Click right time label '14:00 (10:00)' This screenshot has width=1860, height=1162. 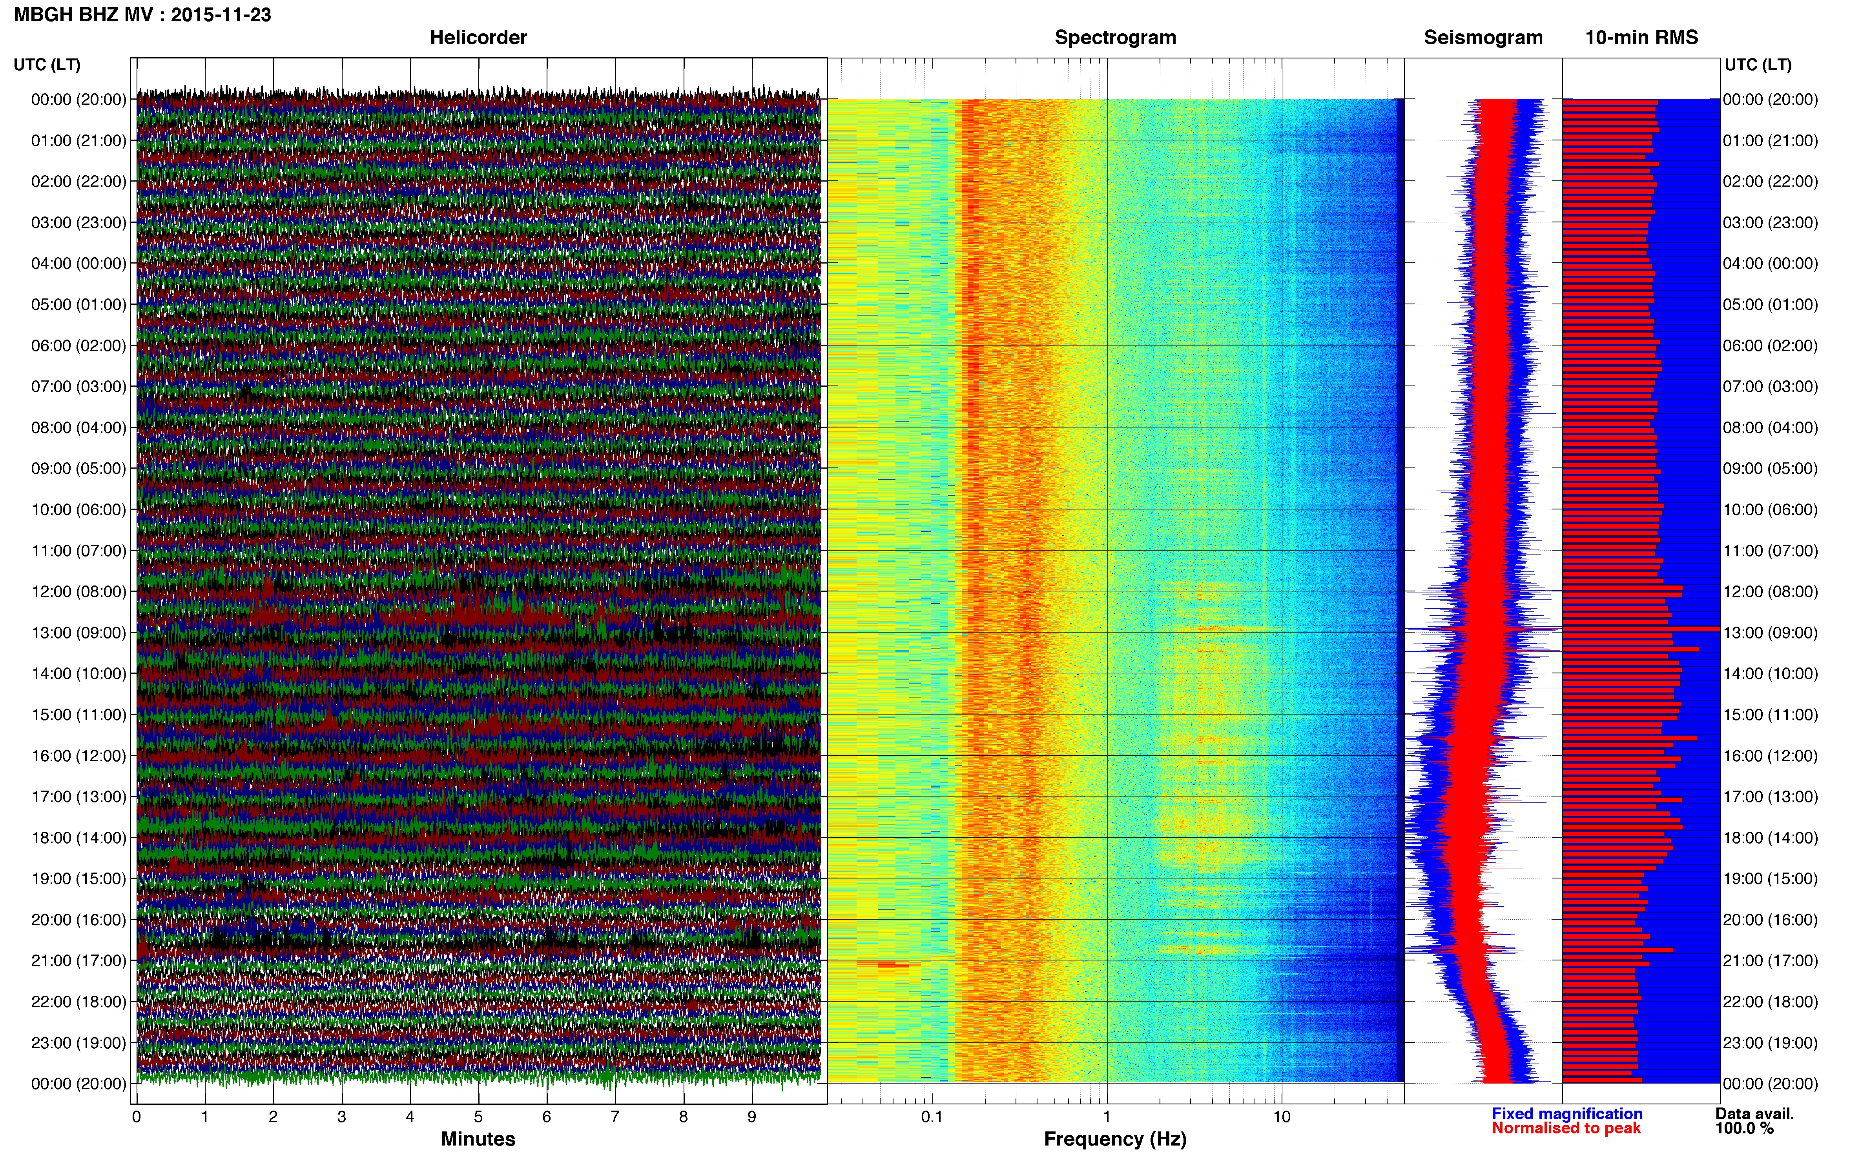[x=1770, y=674]
